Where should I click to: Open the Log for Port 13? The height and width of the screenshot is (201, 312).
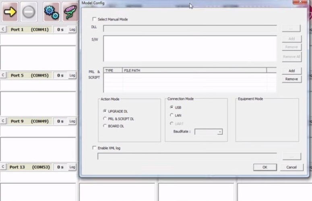pyautogui.click(x=72, y=167)
